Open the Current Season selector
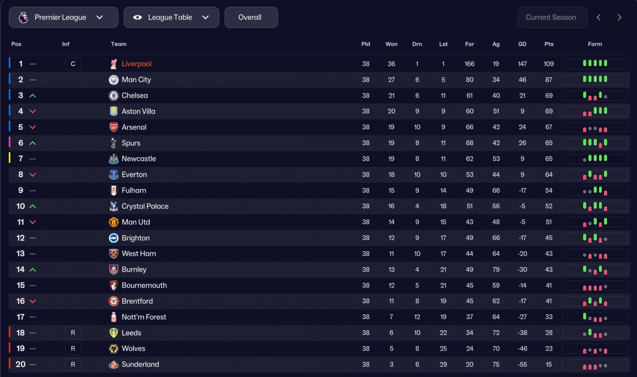The width and height of the screenshot is (637, 377). [552, 17]
